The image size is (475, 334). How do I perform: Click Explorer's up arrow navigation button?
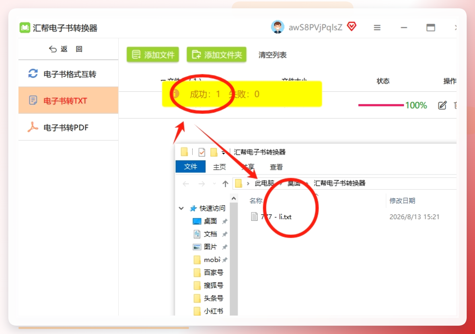pos(225,184)
